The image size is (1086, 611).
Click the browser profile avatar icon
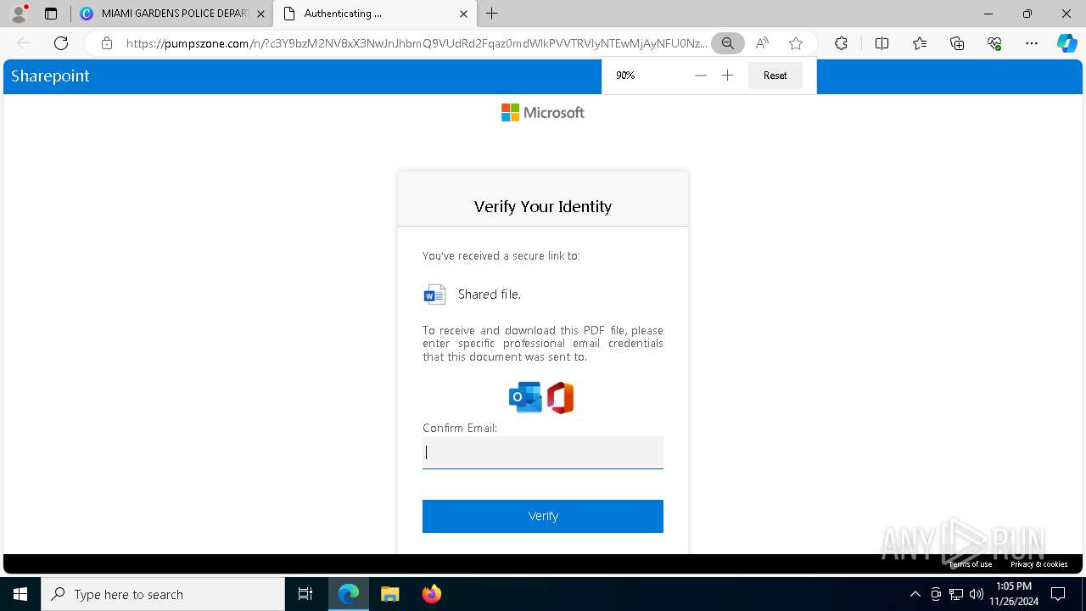[18, 14]
